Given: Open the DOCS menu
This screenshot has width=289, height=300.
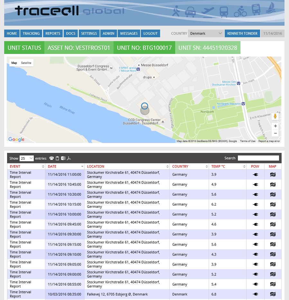Looking at the screenshot, I should click(x=71, y=33).
